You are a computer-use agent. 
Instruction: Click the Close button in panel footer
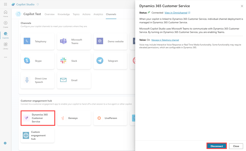(236, 146)
